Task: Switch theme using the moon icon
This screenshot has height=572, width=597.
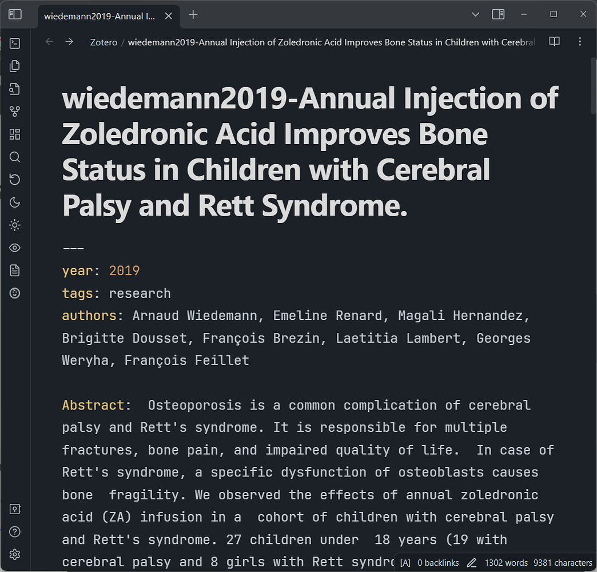Action: click(x=15, y=202)
